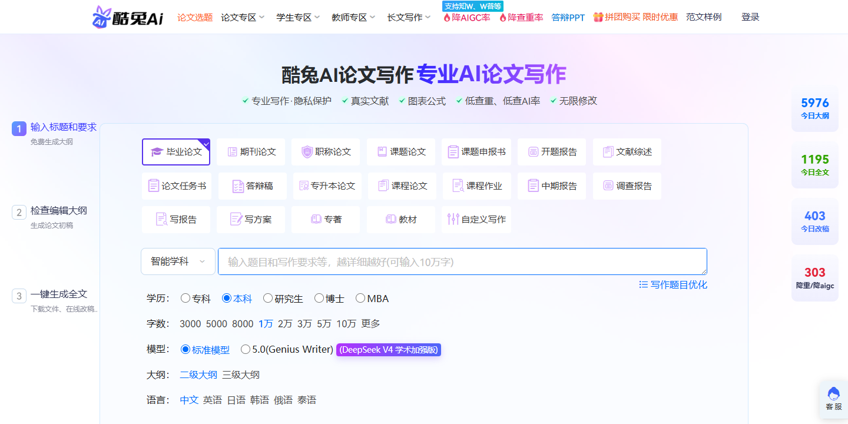This screenshot has width=848, height=424.
Task: Select the 课题论文 icon
Action: pyautogui.click(x=382, y=152)
